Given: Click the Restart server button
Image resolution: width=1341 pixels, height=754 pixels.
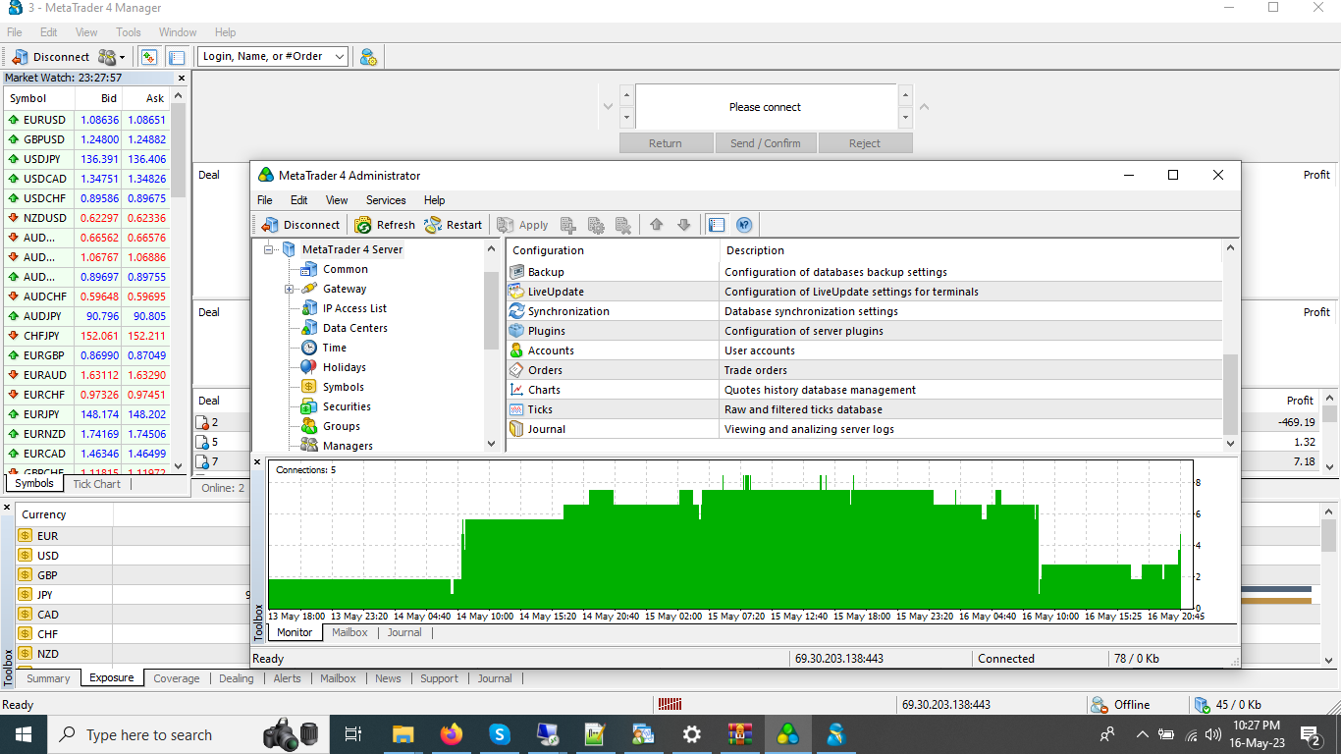Looking at the screenshot, I should (454, 225).
